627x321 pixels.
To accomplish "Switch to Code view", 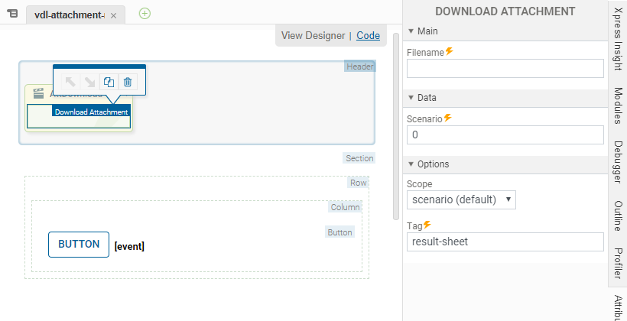I will [x=368, y=35].
